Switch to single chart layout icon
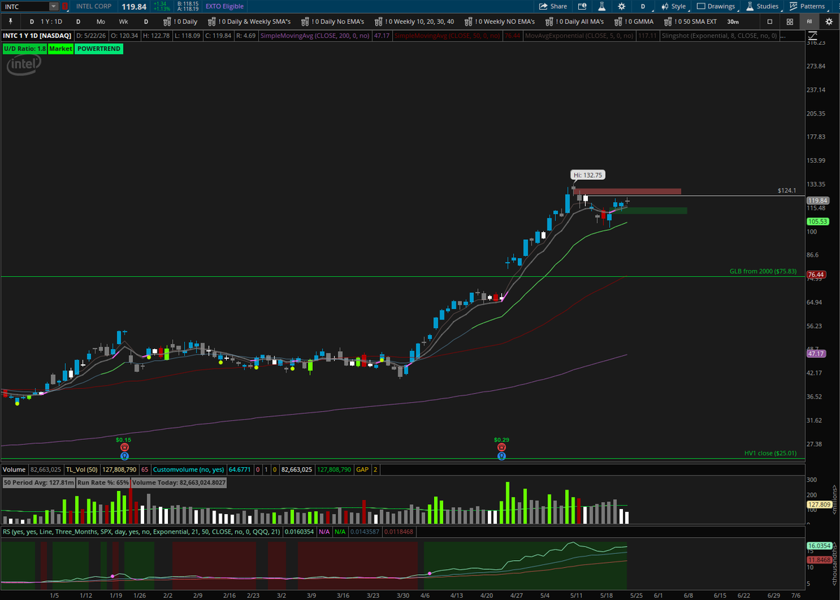The image size is (840, 600). tap(770, 22)
